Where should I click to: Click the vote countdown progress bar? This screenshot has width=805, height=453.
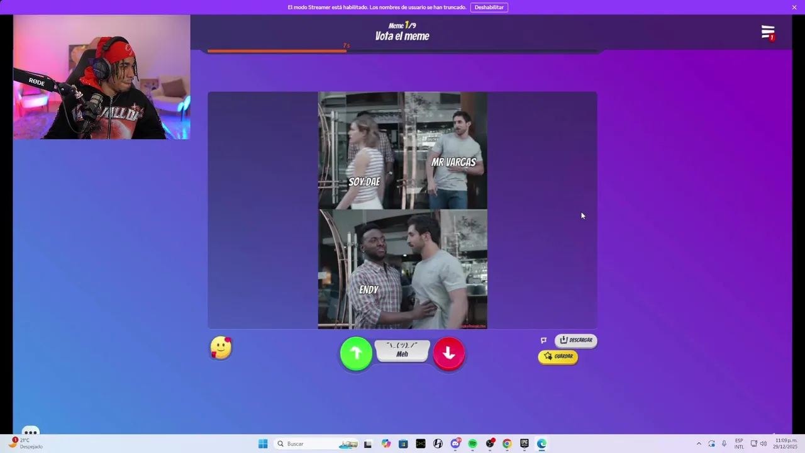click(x=402, y=51)
